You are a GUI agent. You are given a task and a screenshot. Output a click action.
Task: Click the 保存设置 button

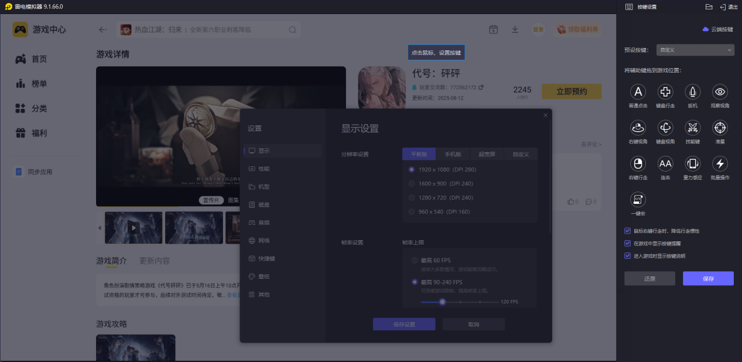(404, 323)
